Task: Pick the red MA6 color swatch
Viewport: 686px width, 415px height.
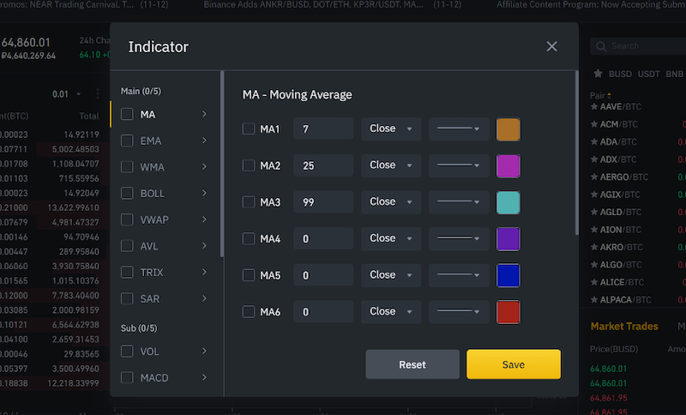Action: click(508, 312)
